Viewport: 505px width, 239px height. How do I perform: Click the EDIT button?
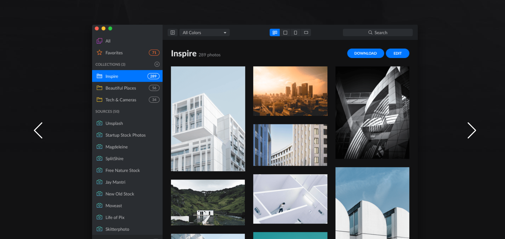397,53
